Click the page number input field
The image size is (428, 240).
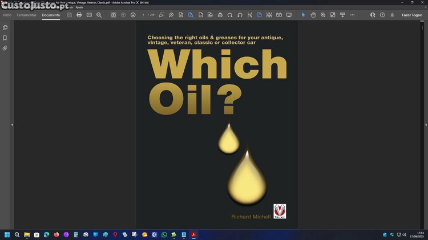(x=144, y=15)
